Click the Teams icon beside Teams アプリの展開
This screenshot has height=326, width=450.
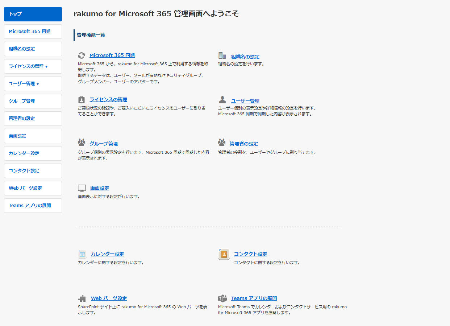222,298
